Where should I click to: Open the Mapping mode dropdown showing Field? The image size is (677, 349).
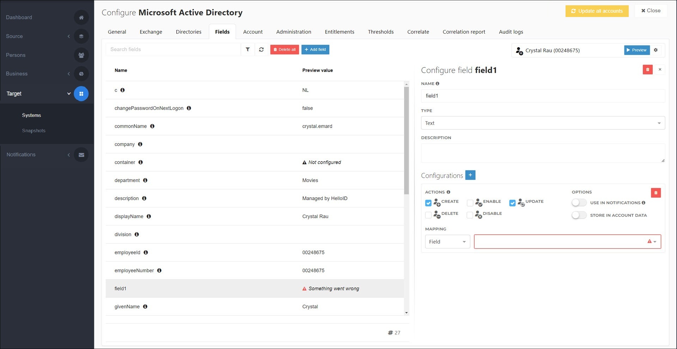pos(447,242)
